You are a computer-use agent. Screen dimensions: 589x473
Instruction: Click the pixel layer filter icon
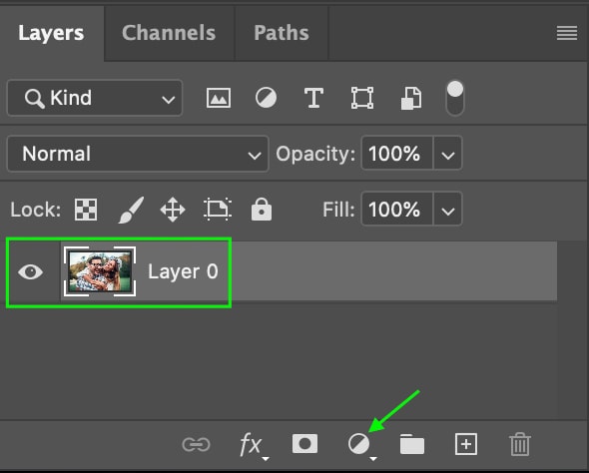[x=219, y=98]
